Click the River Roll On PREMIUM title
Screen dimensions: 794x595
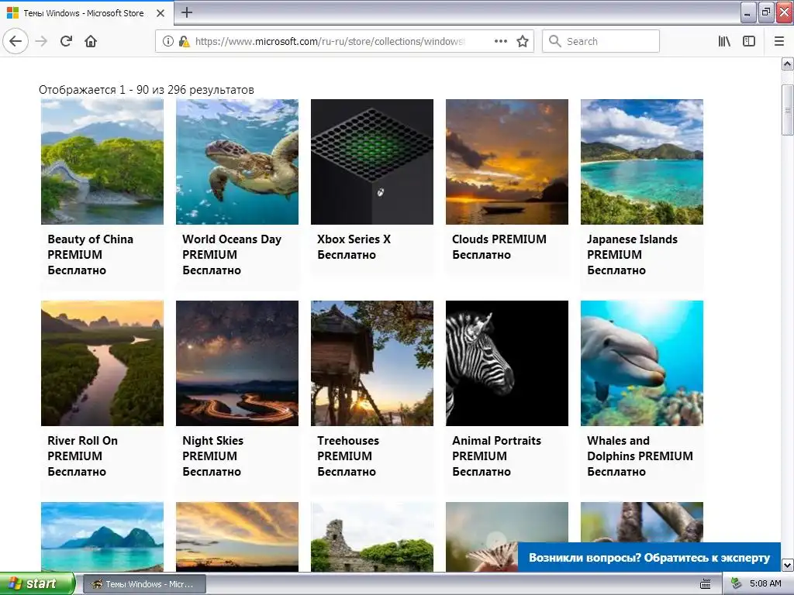82,449
